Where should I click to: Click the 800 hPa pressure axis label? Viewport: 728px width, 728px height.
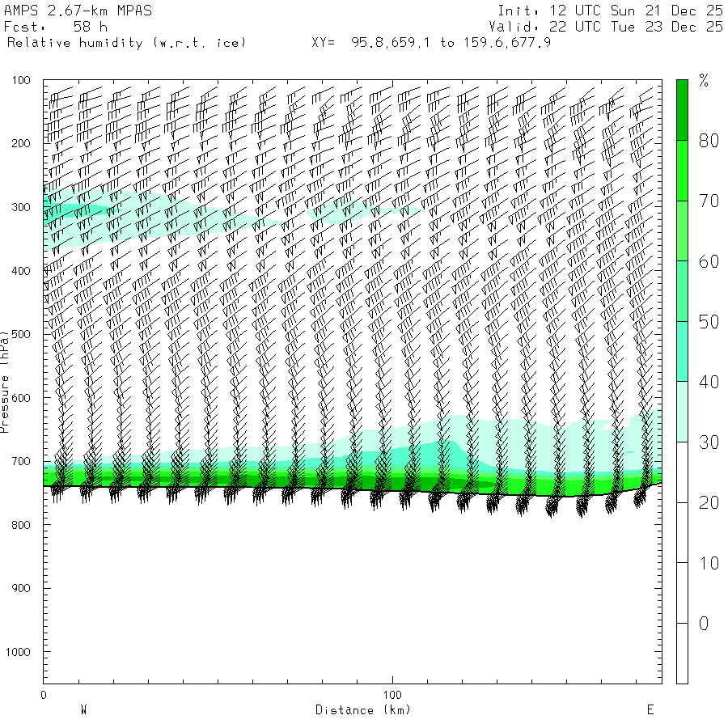[x=21, y=525]
